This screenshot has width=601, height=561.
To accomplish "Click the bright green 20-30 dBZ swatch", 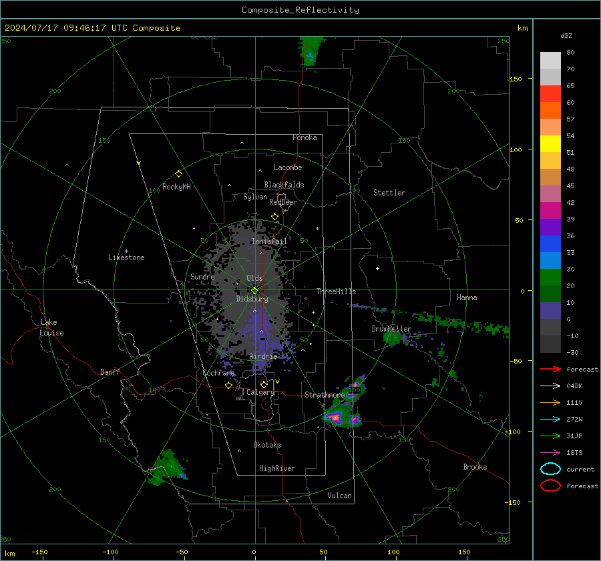I will pyautogui.click(x=550, y=277).
